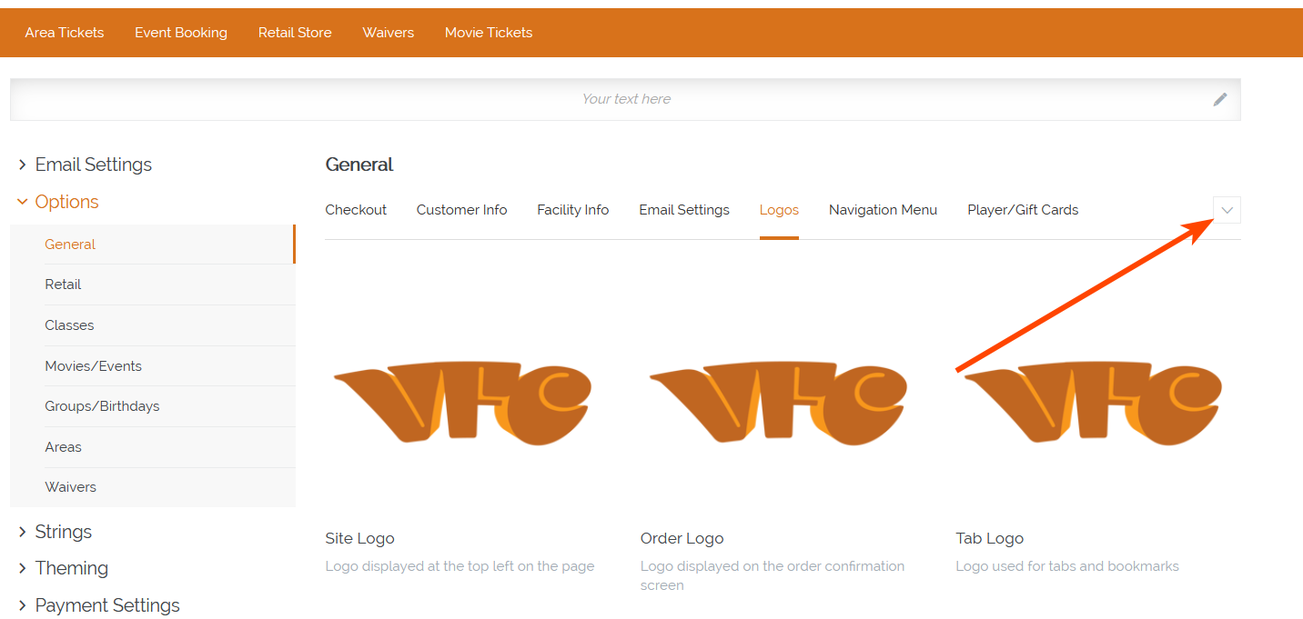Select Groups/Birthdays in the Options list
Image resolution: width=1303 pixels, height=619 pixels.
102,406
